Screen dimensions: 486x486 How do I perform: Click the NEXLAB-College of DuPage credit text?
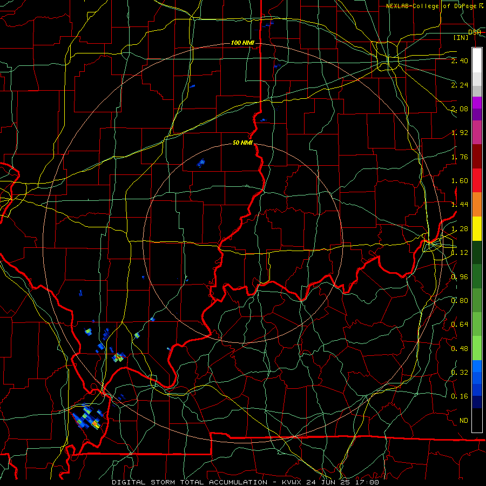(x=435, y=6)
